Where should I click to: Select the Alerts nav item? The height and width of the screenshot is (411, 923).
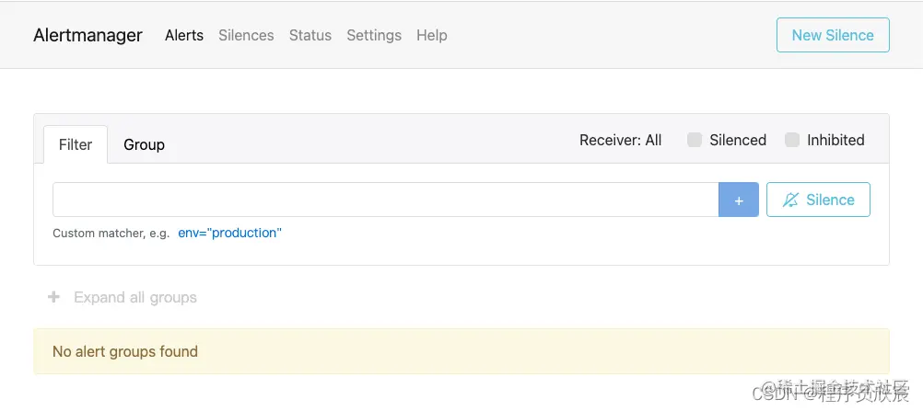pyautogui.click(x=184, y=35)
